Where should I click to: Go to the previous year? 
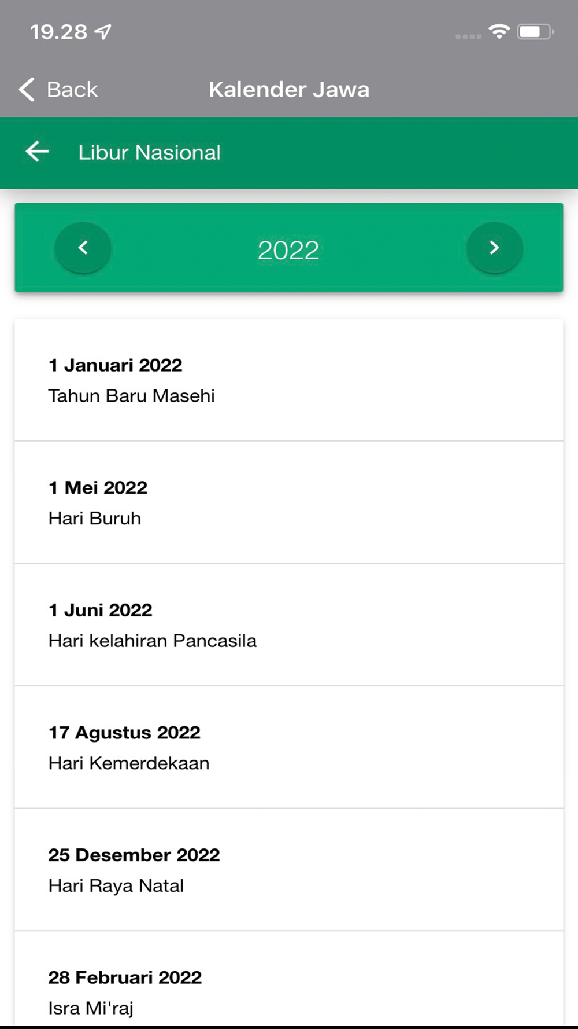pos(83,248)
